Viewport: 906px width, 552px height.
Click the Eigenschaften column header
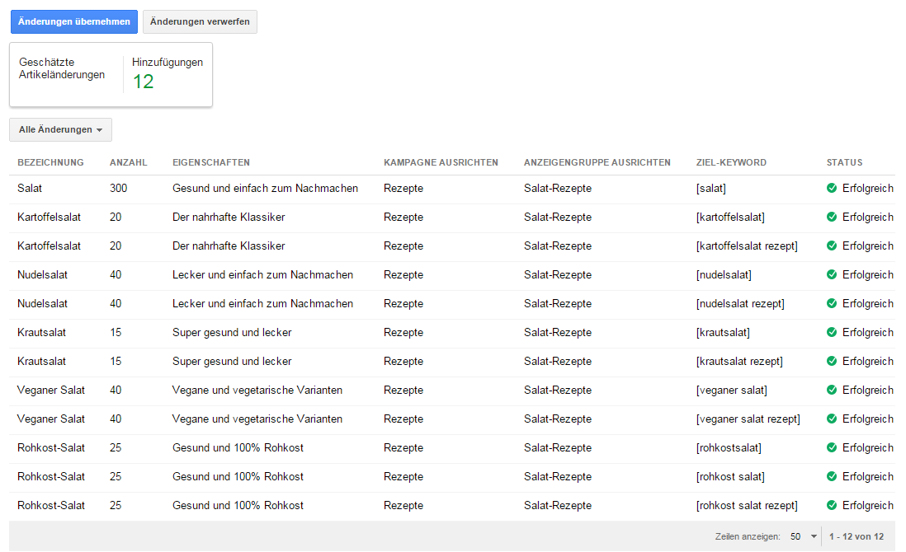tap(211, 163)
